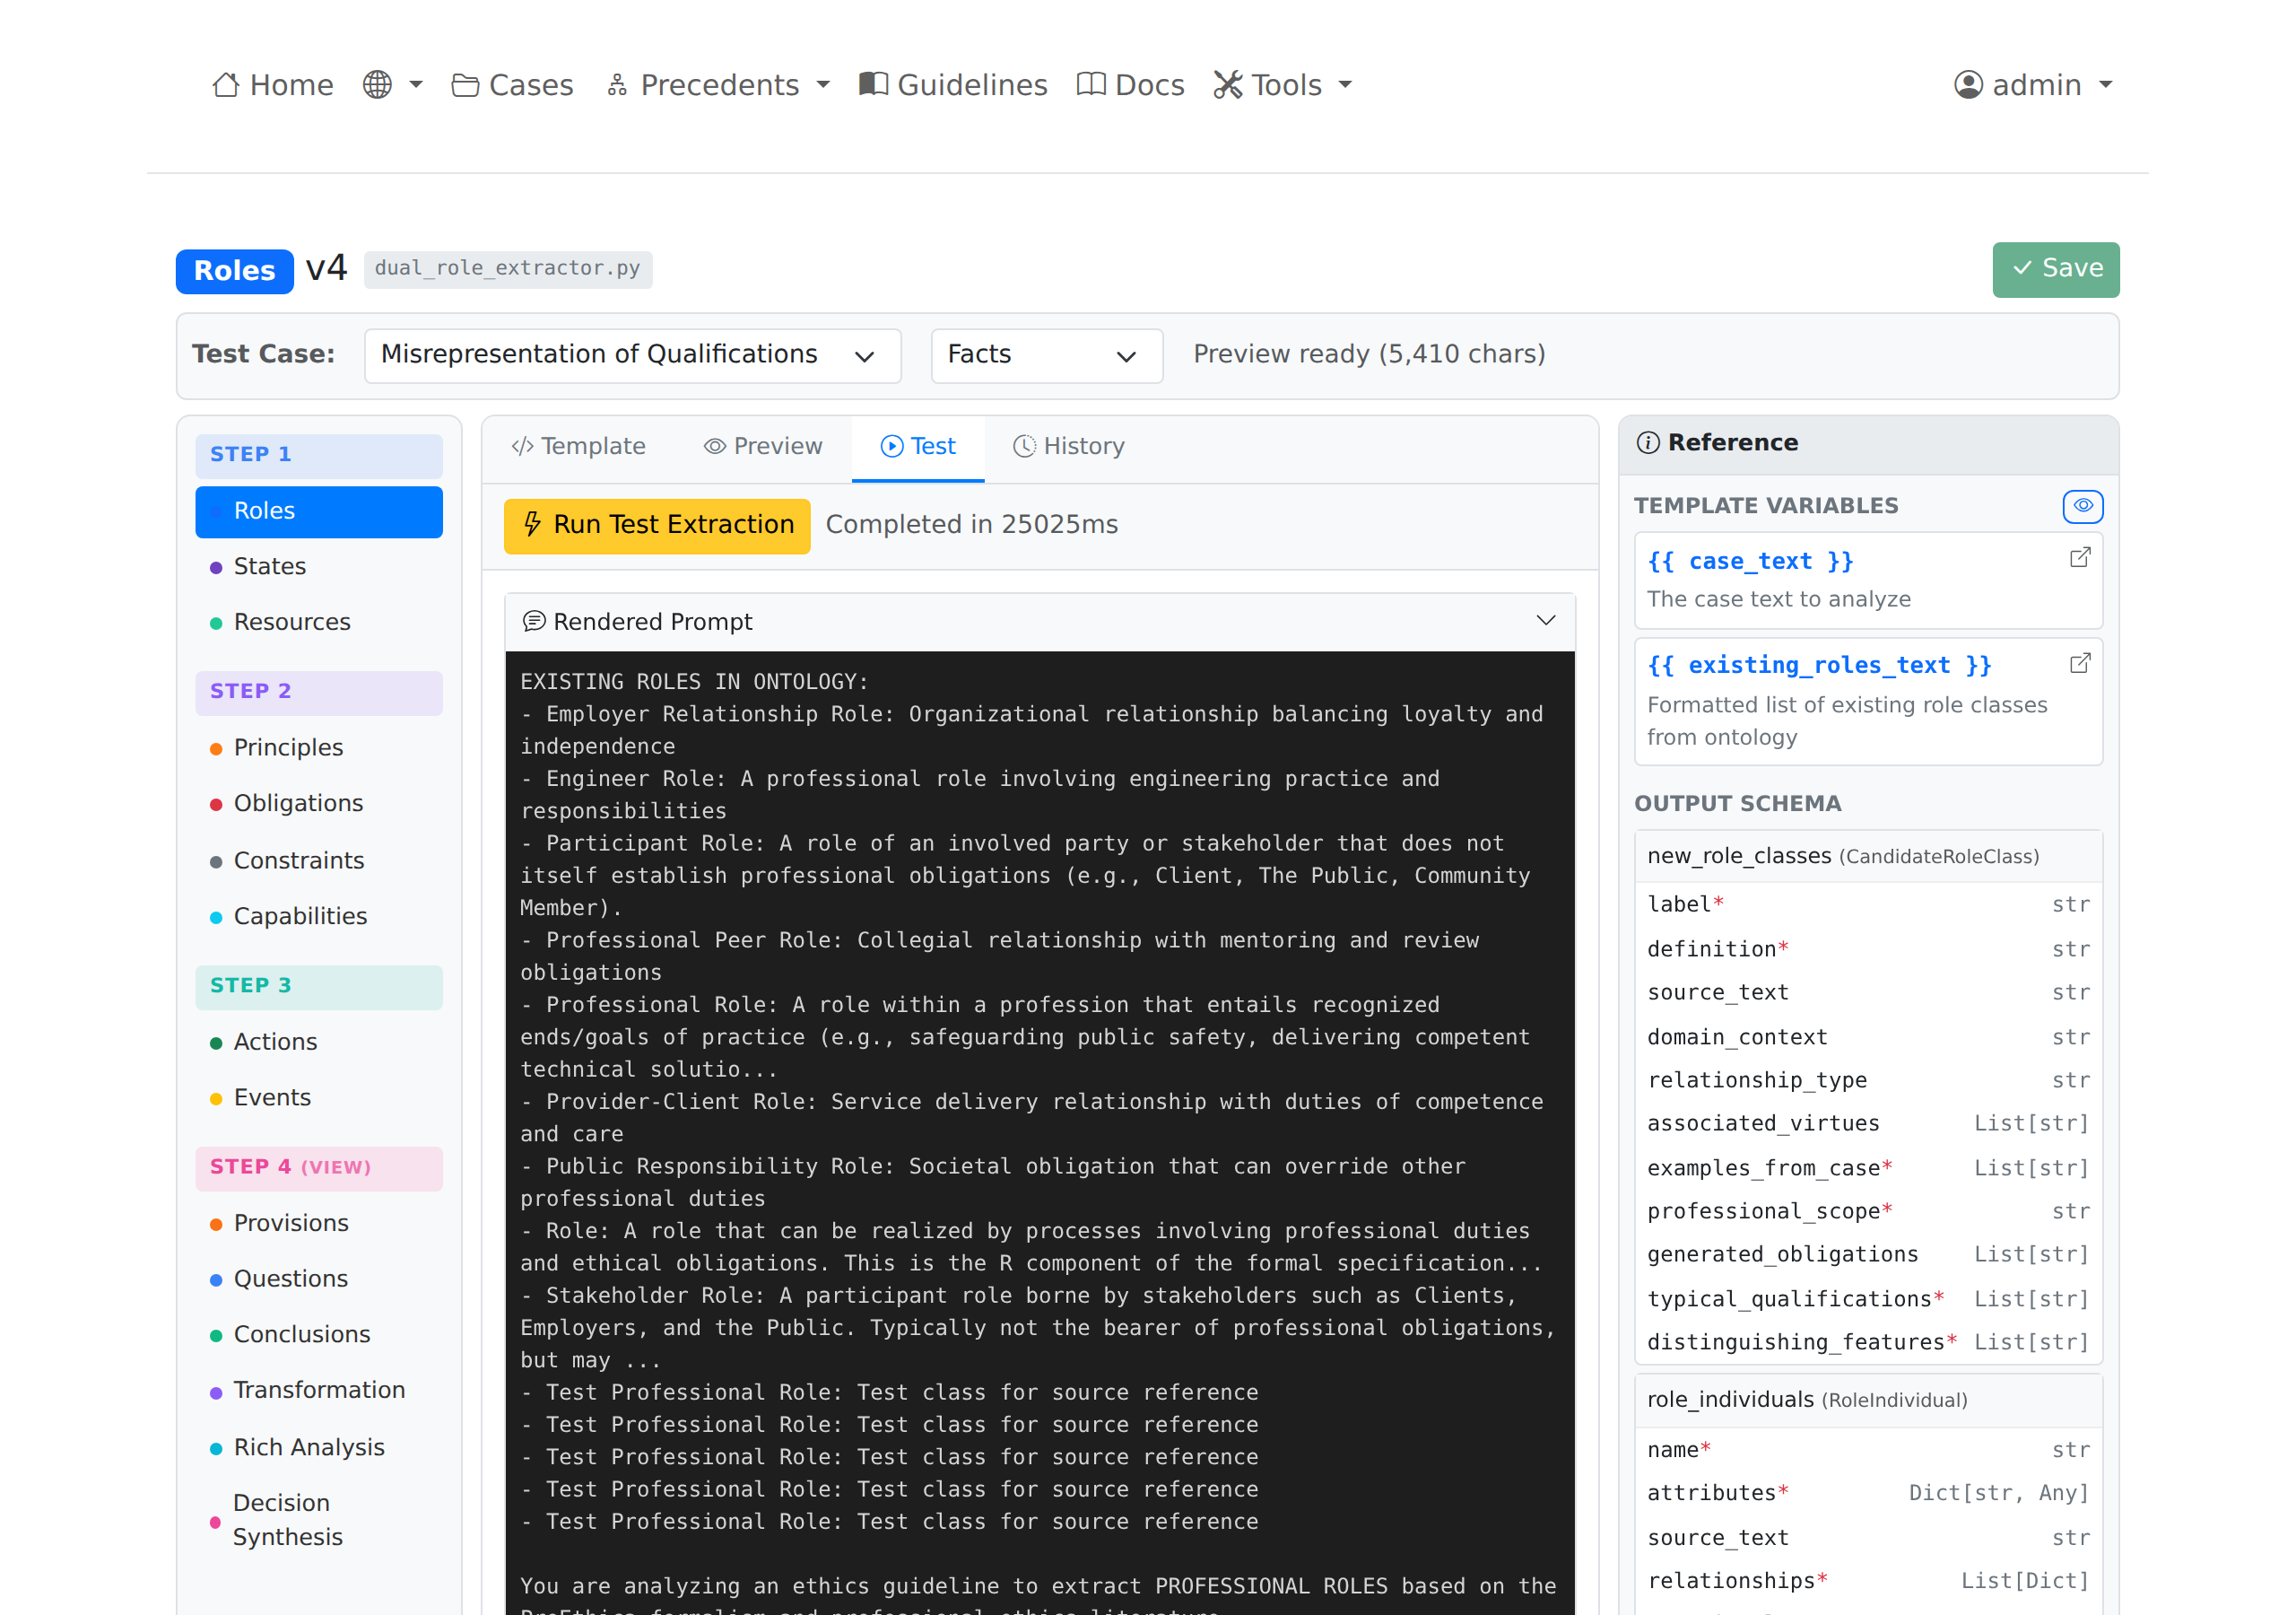
Task: Click the label field row
Action: pos(1868,905)
